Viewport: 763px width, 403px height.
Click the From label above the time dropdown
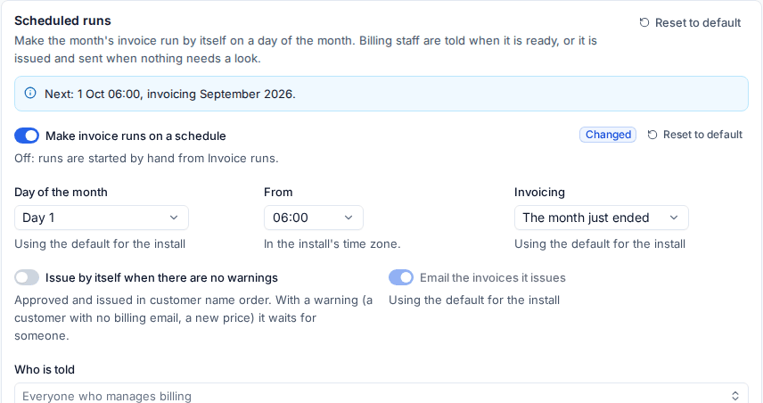pyautogui.click(x=278, y=193)
